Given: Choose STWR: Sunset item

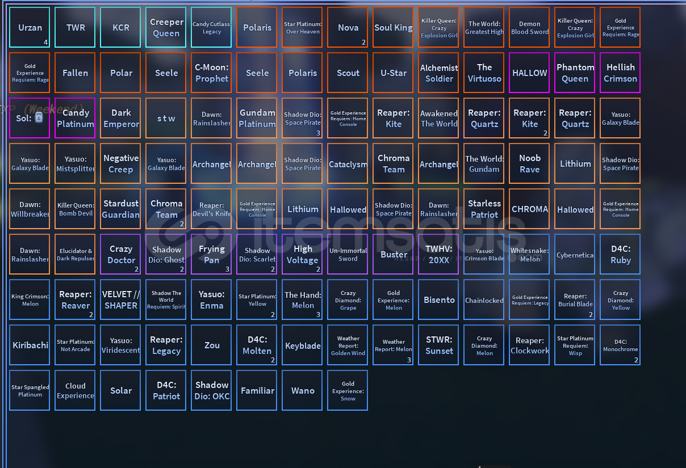Looking at the screenshot, I should [x=438, y=345].
